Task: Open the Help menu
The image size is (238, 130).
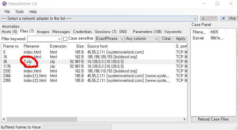Action: click(x=33, y=12)
